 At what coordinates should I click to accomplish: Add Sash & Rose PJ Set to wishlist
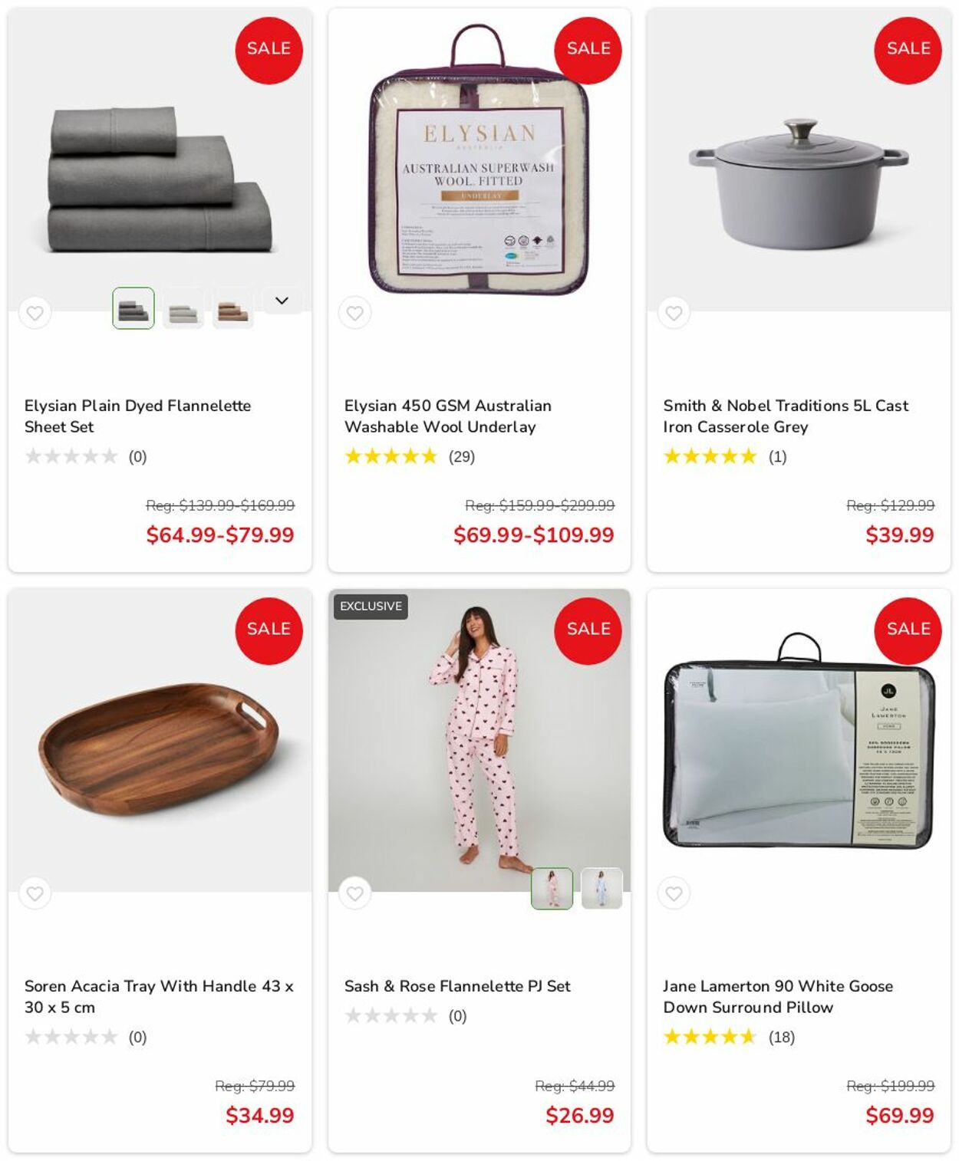point(354,893)
